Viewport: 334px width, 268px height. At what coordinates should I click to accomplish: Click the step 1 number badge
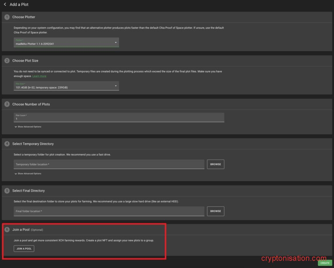(x=7, y=17)
